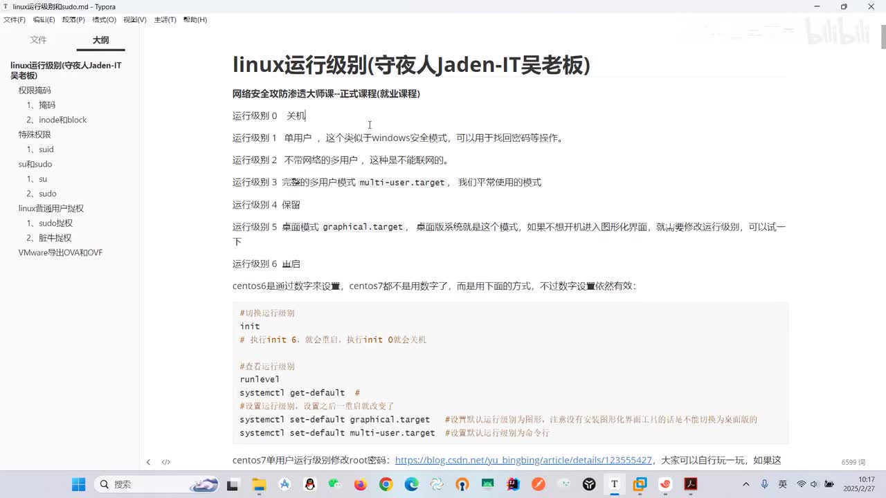Open the 帮助(H) menu
Viewport: 886px width, 498px height.
coord(195,19)
